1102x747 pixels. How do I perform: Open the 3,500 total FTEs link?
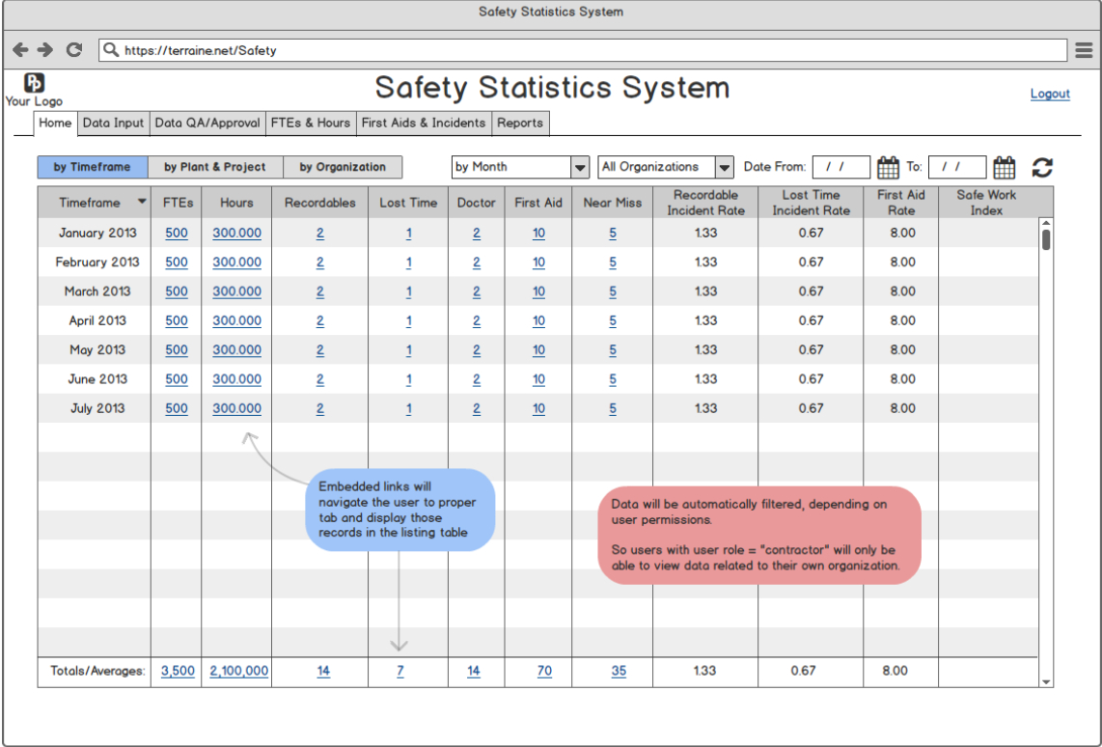(x=178, y=671)
